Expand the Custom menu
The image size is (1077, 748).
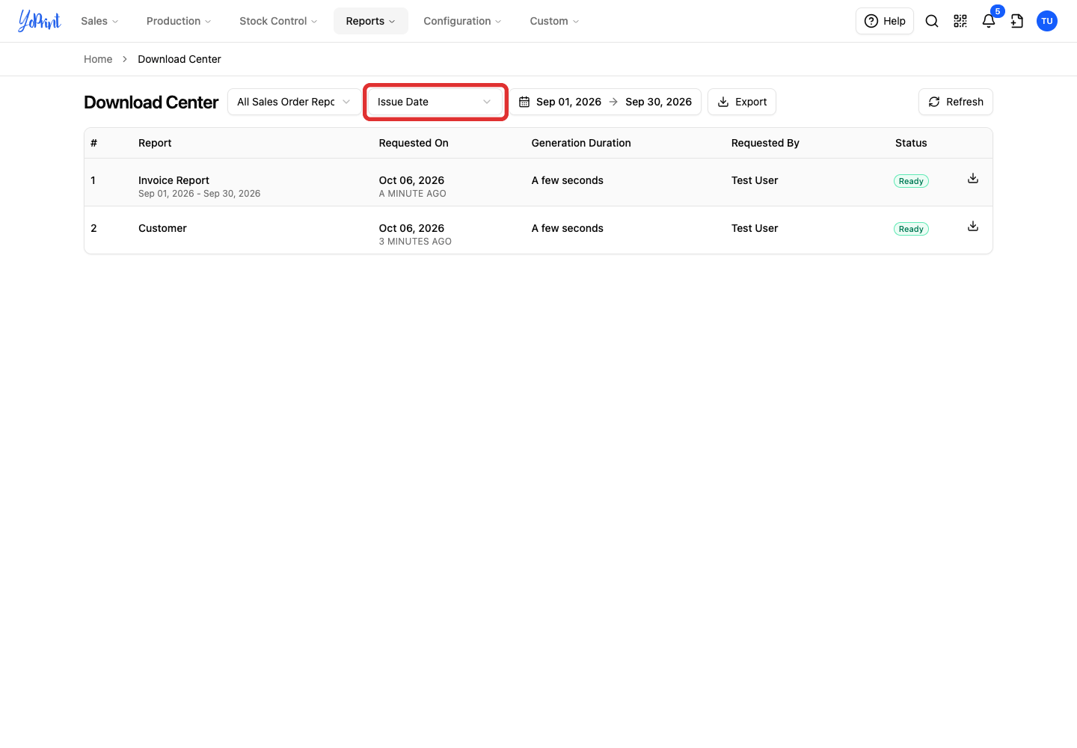554,21
